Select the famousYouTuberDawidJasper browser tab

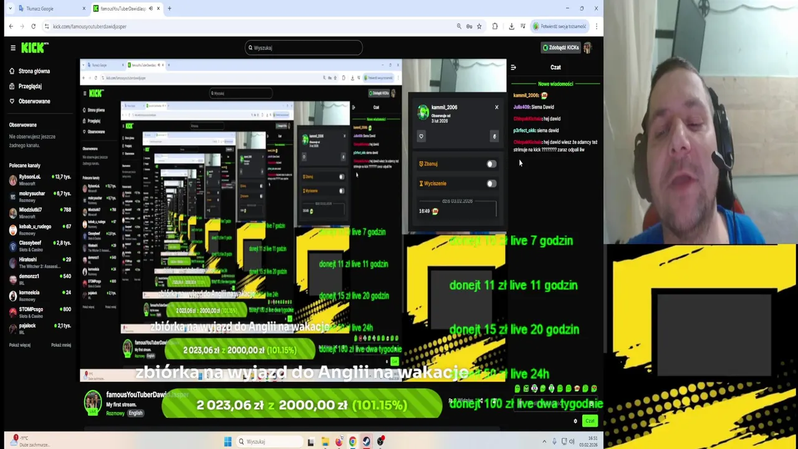coord(126,9)
